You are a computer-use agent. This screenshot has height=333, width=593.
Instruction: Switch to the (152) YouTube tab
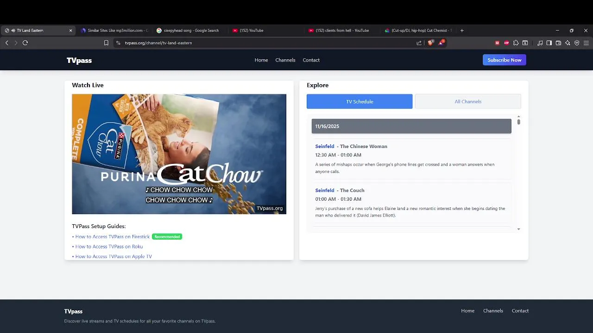coord(266,31)
